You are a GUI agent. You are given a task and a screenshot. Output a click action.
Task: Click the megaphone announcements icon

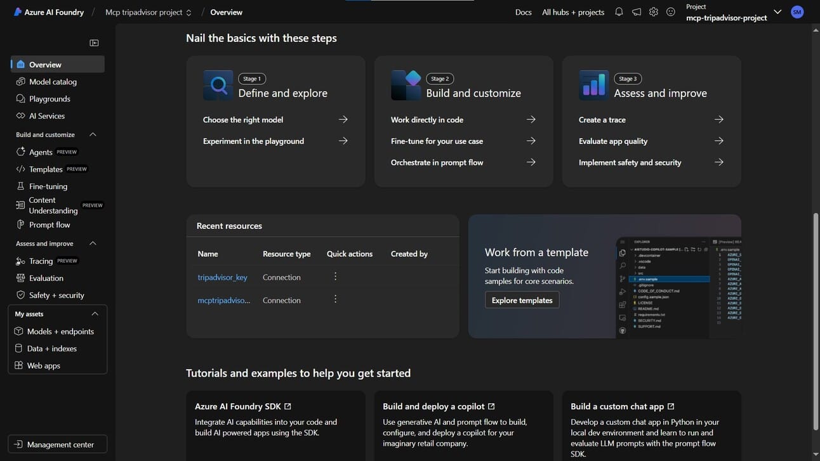(x=636, y=12)
